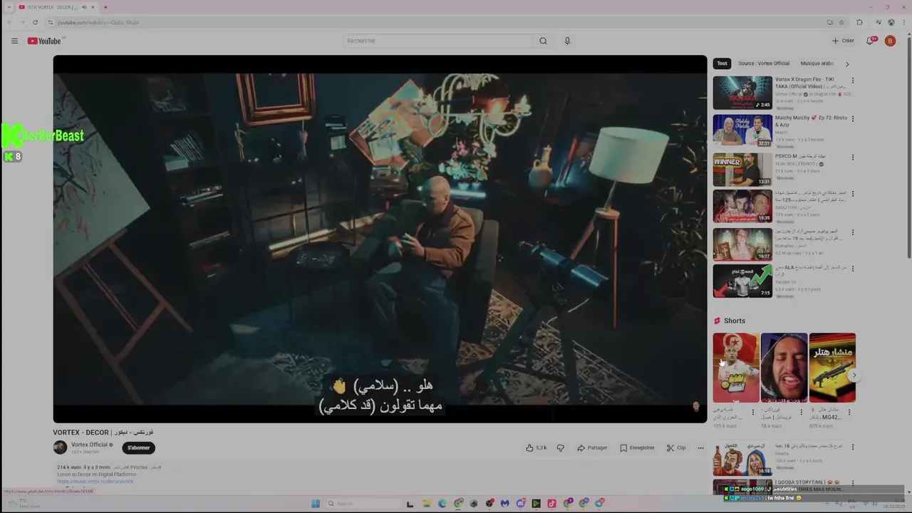The width and height of the screenshot is (912, 513).
Task: Click the Enregistrer save button
Action: point(637,447)
